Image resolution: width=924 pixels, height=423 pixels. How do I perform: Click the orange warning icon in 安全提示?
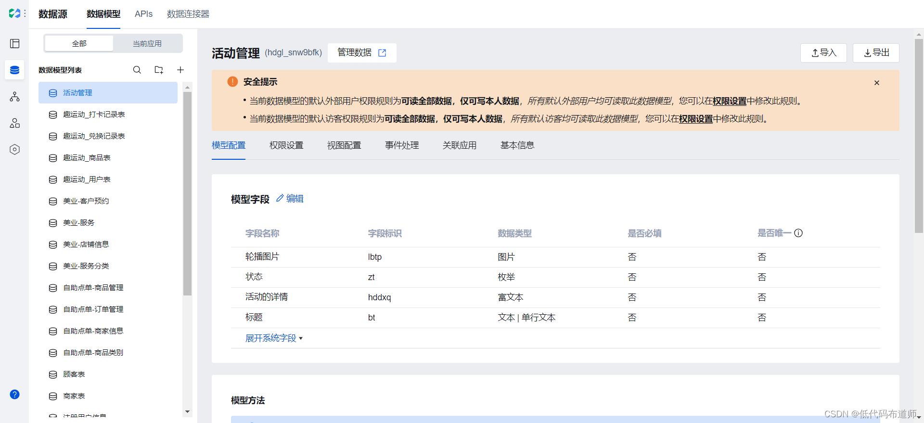(x=232, y=82)
